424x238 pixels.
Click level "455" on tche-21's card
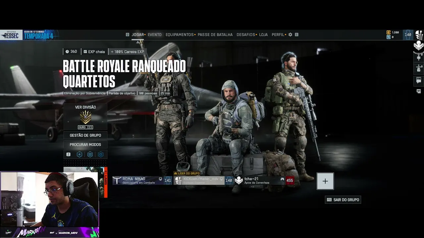point(290,180)
